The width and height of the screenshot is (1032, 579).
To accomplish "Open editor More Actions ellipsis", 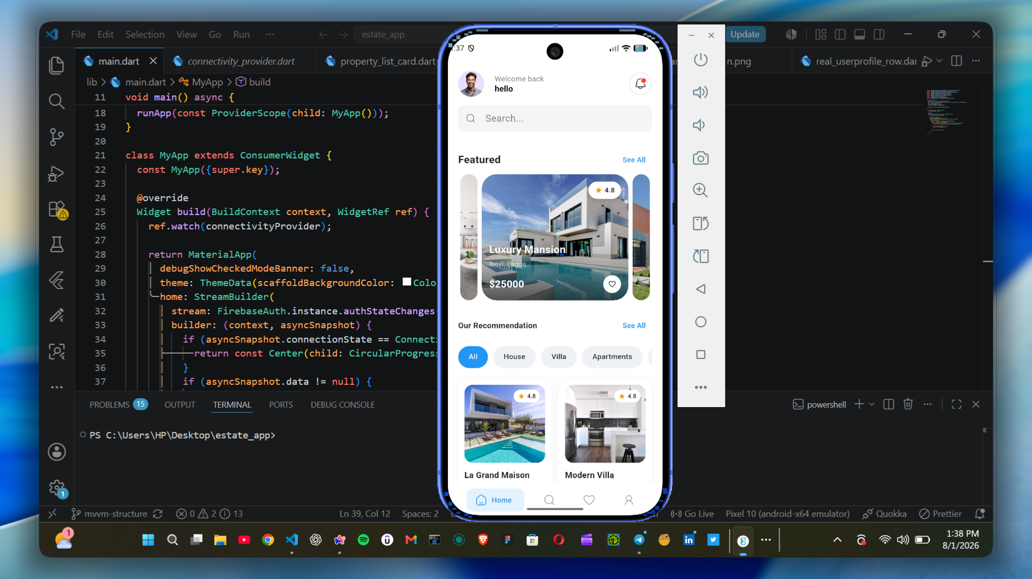I will coord(976,61).
